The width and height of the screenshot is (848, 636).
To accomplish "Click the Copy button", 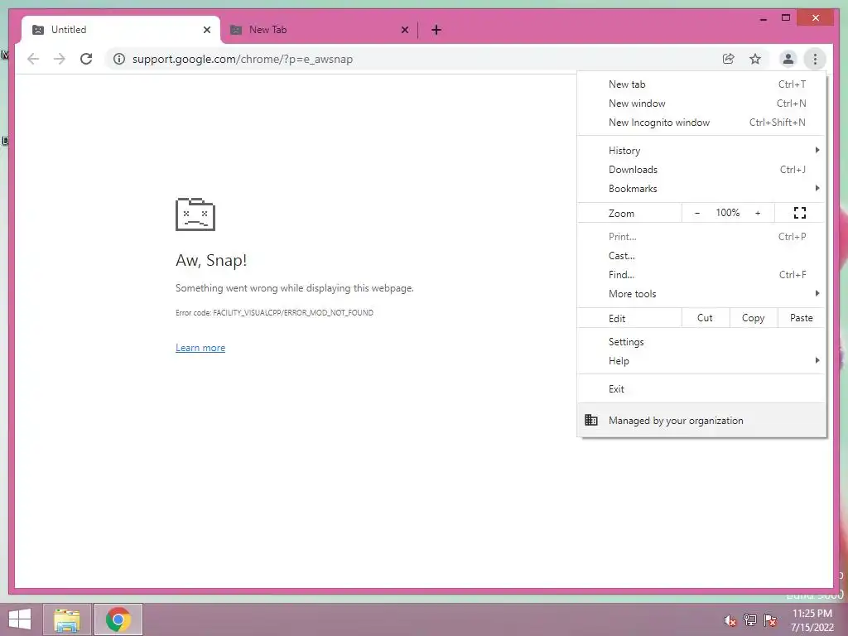I will point(754,318).
